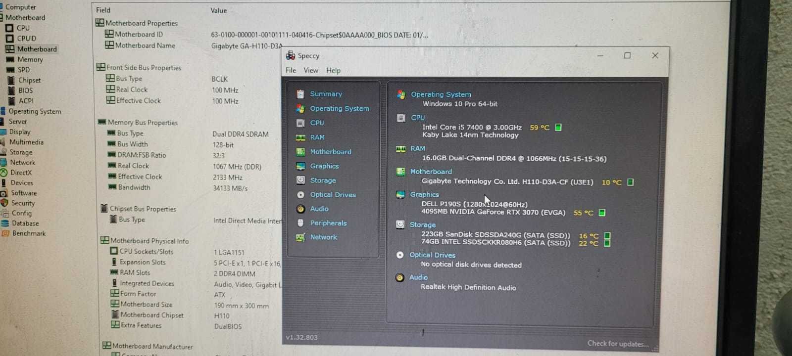
Task: Open the CPU summary heading link in Speccy
Action: coord(418,118)
